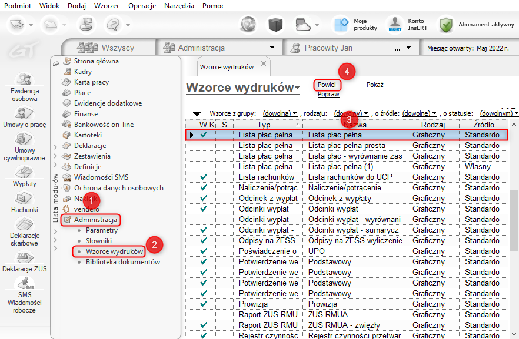Open the Podmiot menu
Viewport: 519px width, 339px height.
tap(18, 6)
